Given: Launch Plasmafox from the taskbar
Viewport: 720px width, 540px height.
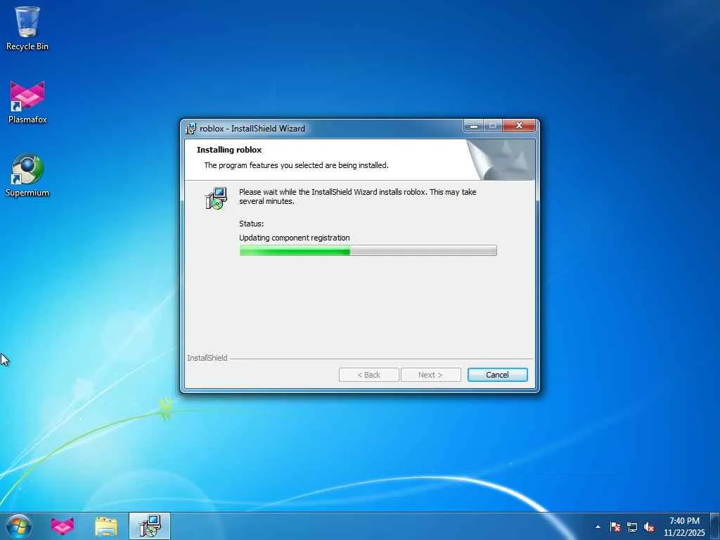Looking at the screenshot, I should coord(63,526).
